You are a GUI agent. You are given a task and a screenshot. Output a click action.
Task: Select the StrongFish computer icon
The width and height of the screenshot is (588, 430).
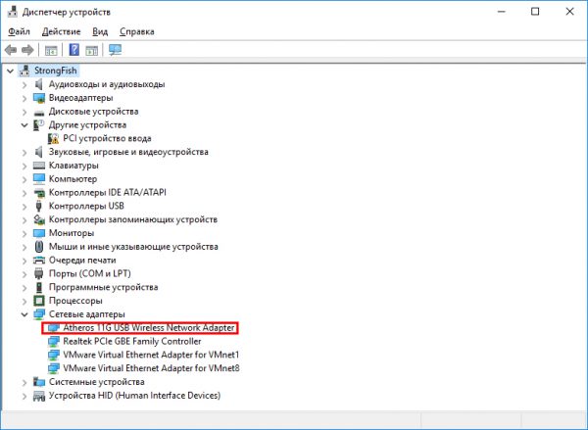tap(24, 71)
